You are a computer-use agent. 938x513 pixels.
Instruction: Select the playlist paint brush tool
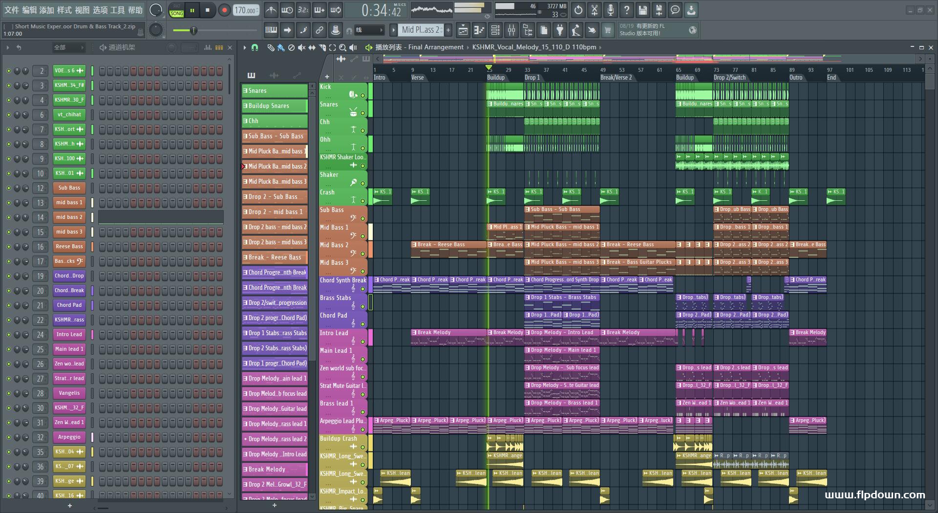click(x=281, y=47)
